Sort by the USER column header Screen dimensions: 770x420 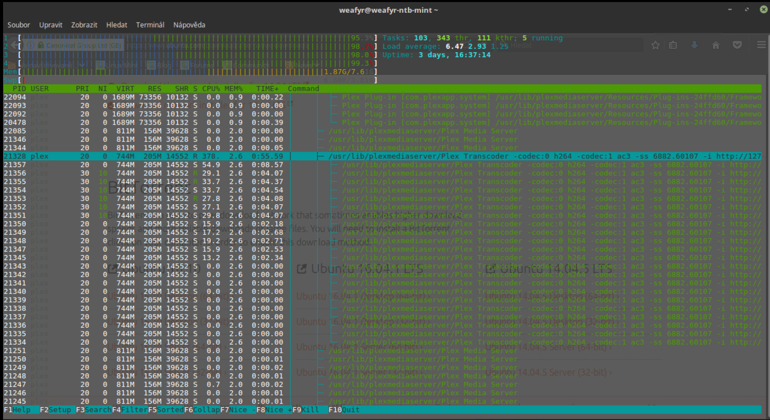tap(39, 89)
